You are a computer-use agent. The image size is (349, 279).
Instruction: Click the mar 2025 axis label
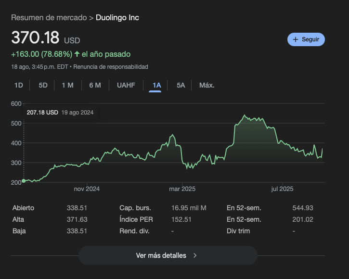[182, 189]
